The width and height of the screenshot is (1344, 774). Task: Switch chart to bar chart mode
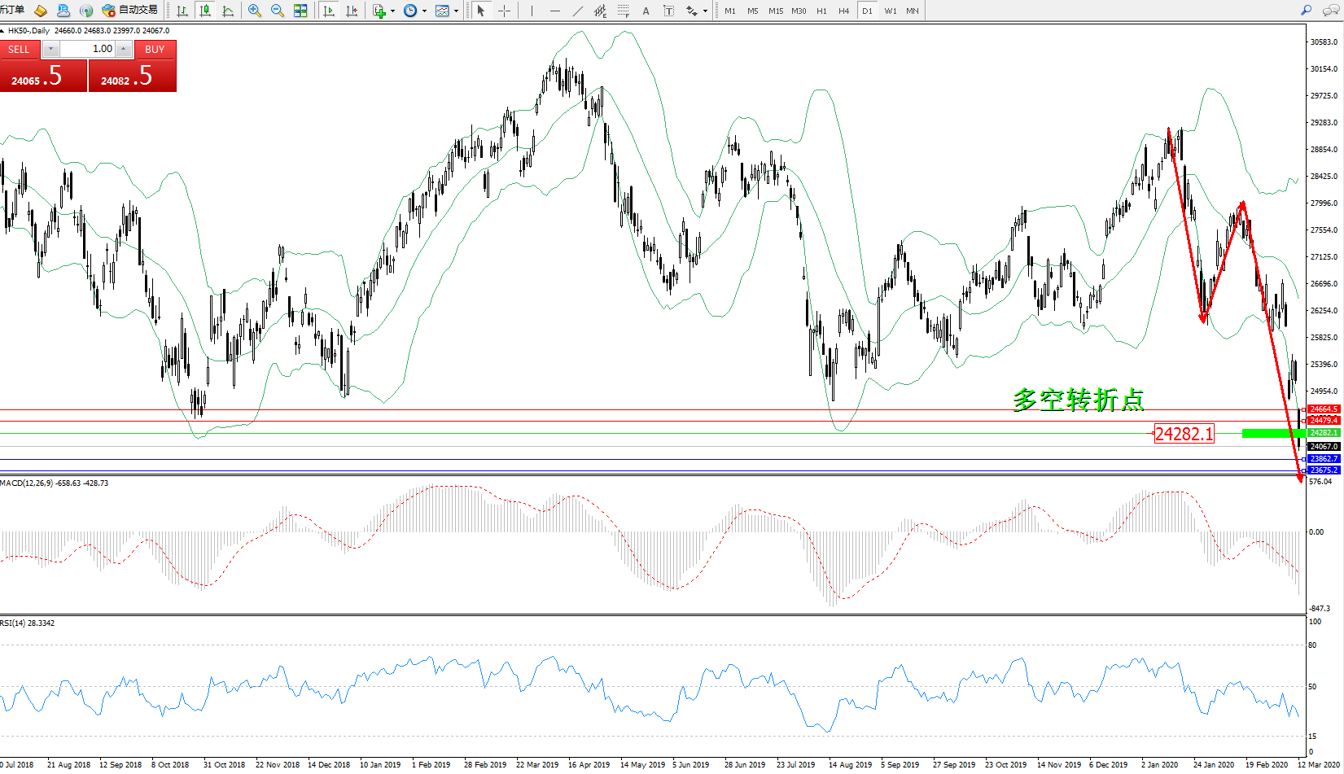pyautogui.click(x=182, y=11)
